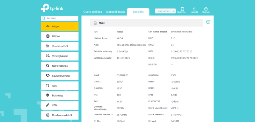
Task: Click the MNC value 01
Action: click(x=172, y=45)
